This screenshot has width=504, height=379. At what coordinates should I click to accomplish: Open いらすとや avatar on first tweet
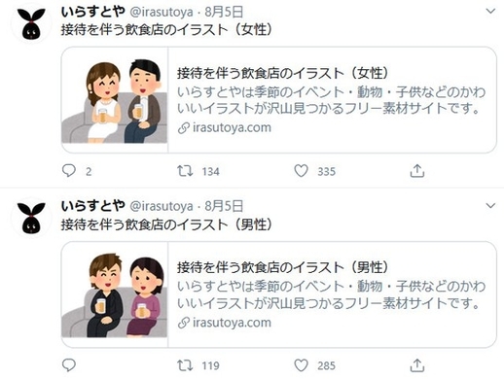(31, 24)
